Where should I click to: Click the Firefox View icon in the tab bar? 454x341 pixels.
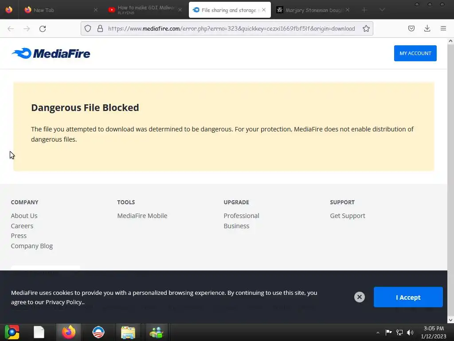tap(9, 10)
